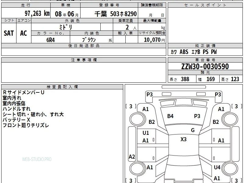The image size is (244, 183).
Task: Click the front-left wheel in diagram
Action: [138, 119]
